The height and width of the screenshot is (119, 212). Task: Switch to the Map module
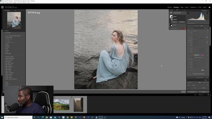(x=182, y=7)
